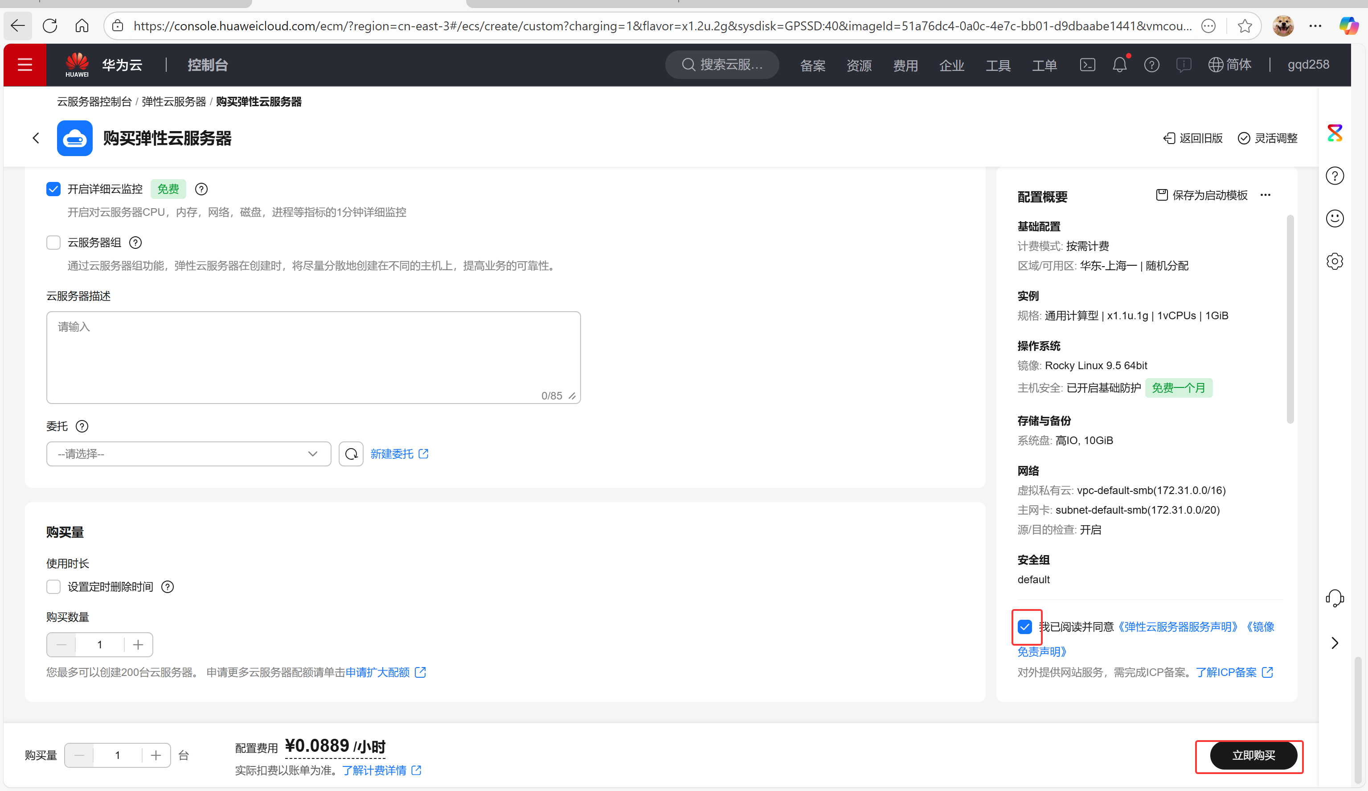
Task: Open the 费用 menu
Action: tap(905, 65)
